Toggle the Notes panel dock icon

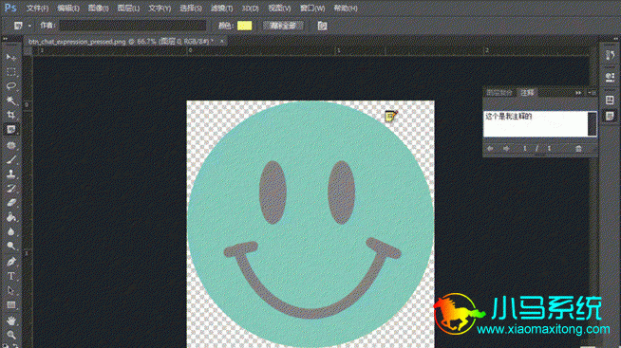coord(610,116)
